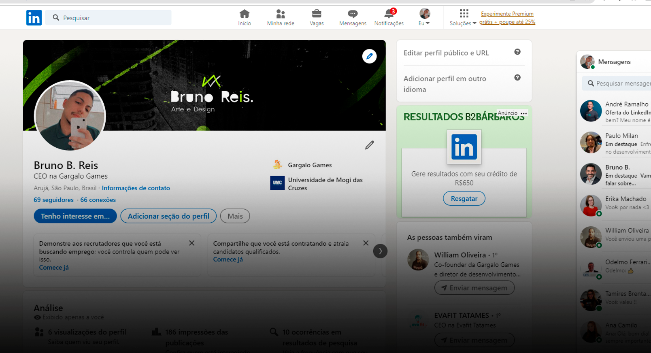The height and width of the screenshot is (353, 651).
Task: Open Mensagens in top navigation
Action: 353,18
